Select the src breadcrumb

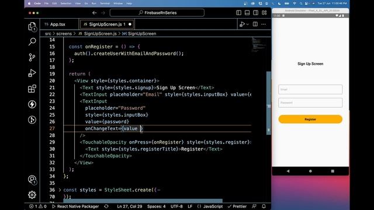[48, 34]
